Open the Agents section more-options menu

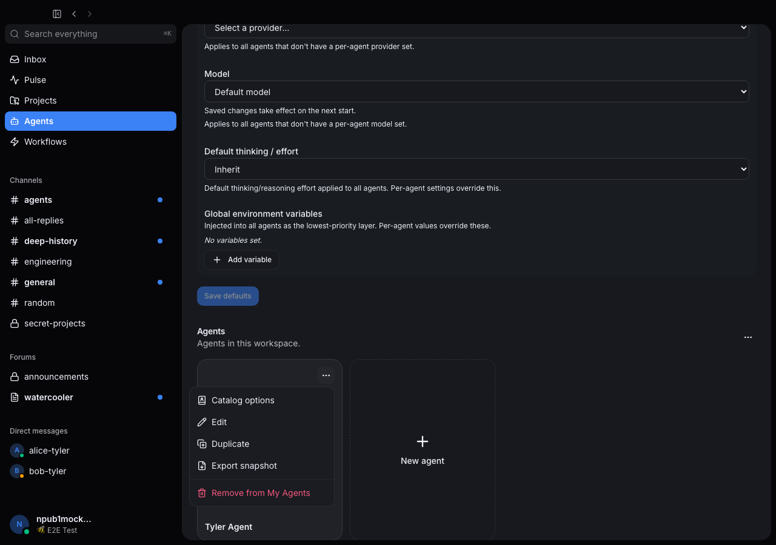(748, 337)
